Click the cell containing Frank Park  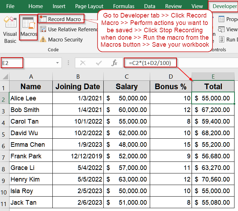pyautogui.click(x=31, y=156)
